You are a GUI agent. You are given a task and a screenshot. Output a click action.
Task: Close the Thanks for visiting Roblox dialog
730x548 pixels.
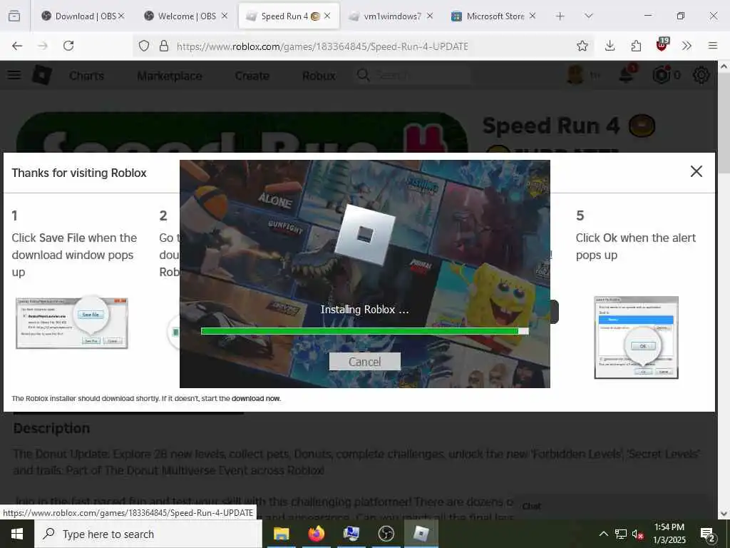[x=696, y=171]
